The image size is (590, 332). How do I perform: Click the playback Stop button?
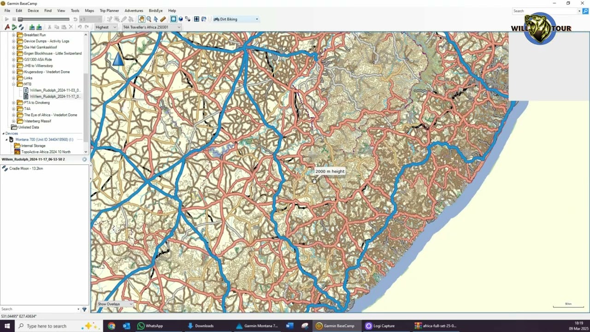(x=14, y=19)
